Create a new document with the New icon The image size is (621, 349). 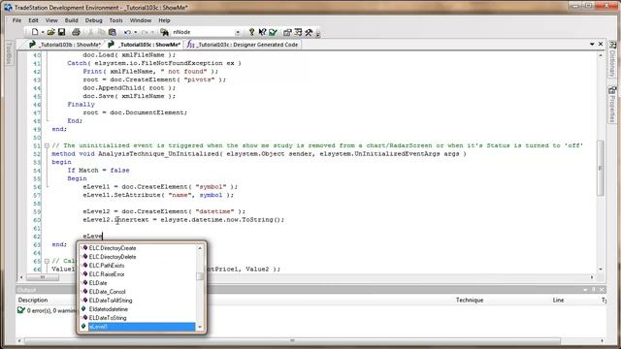[x=35, y=32]
